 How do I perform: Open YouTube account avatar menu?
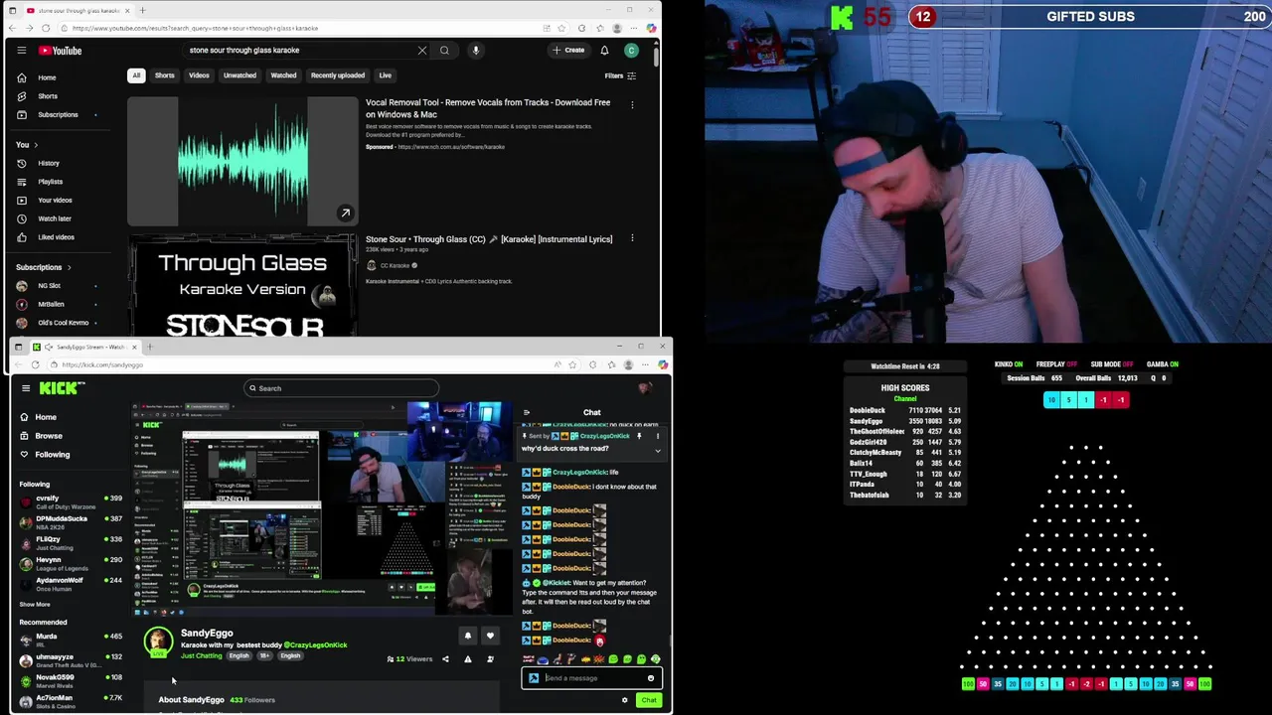[631, 50]
